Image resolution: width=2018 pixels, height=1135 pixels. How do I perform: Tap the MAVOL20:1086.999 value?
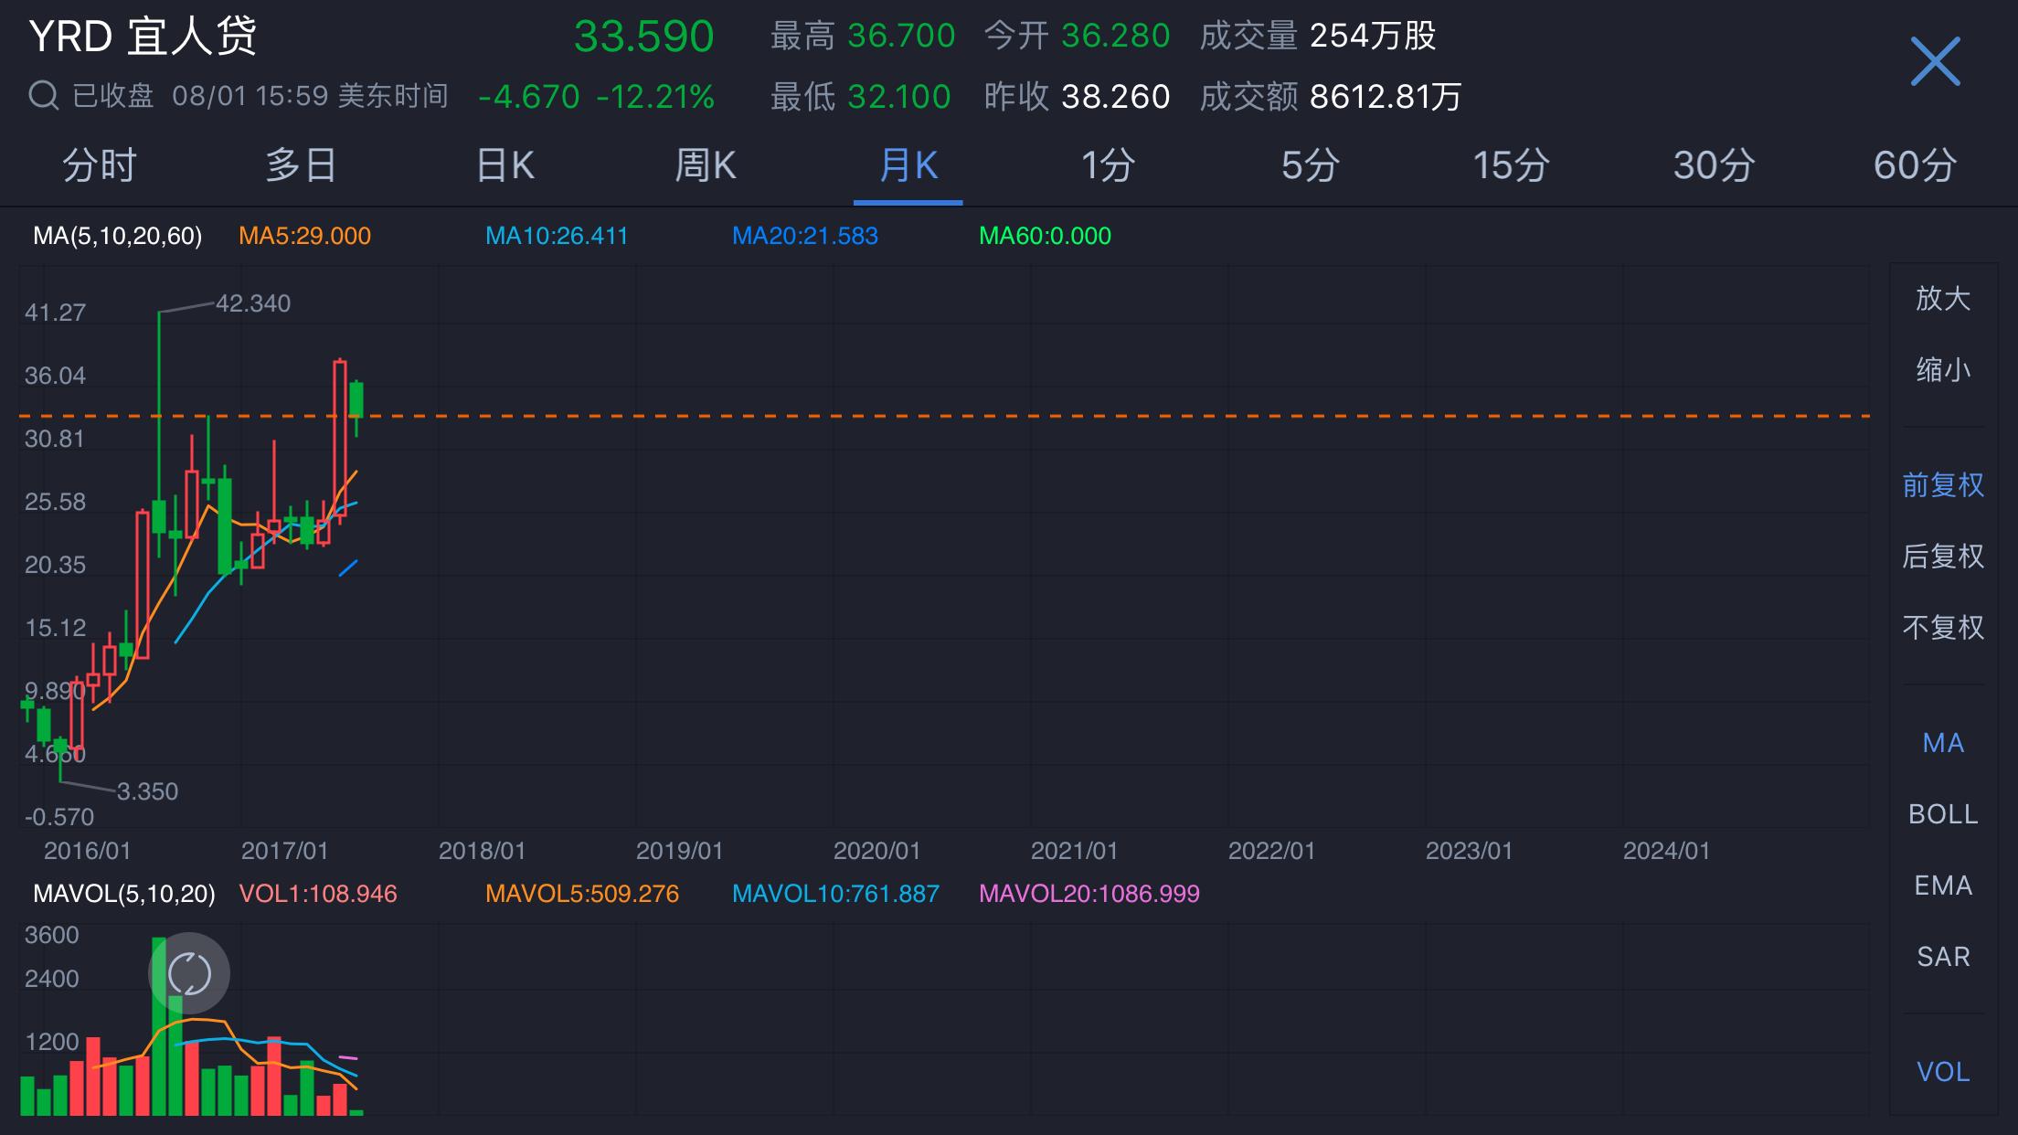tap(1089, 894)
